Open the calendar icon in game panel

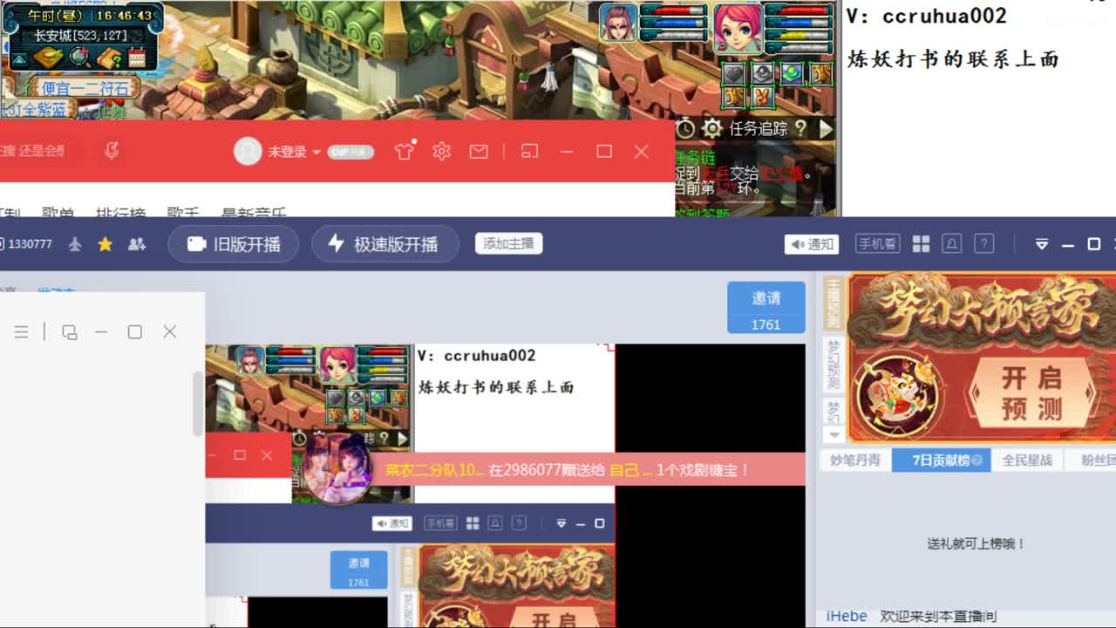point(137,58)
